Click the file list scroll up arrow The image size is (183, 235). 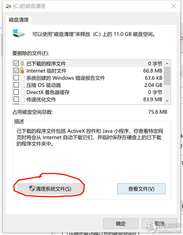[167, 63]
